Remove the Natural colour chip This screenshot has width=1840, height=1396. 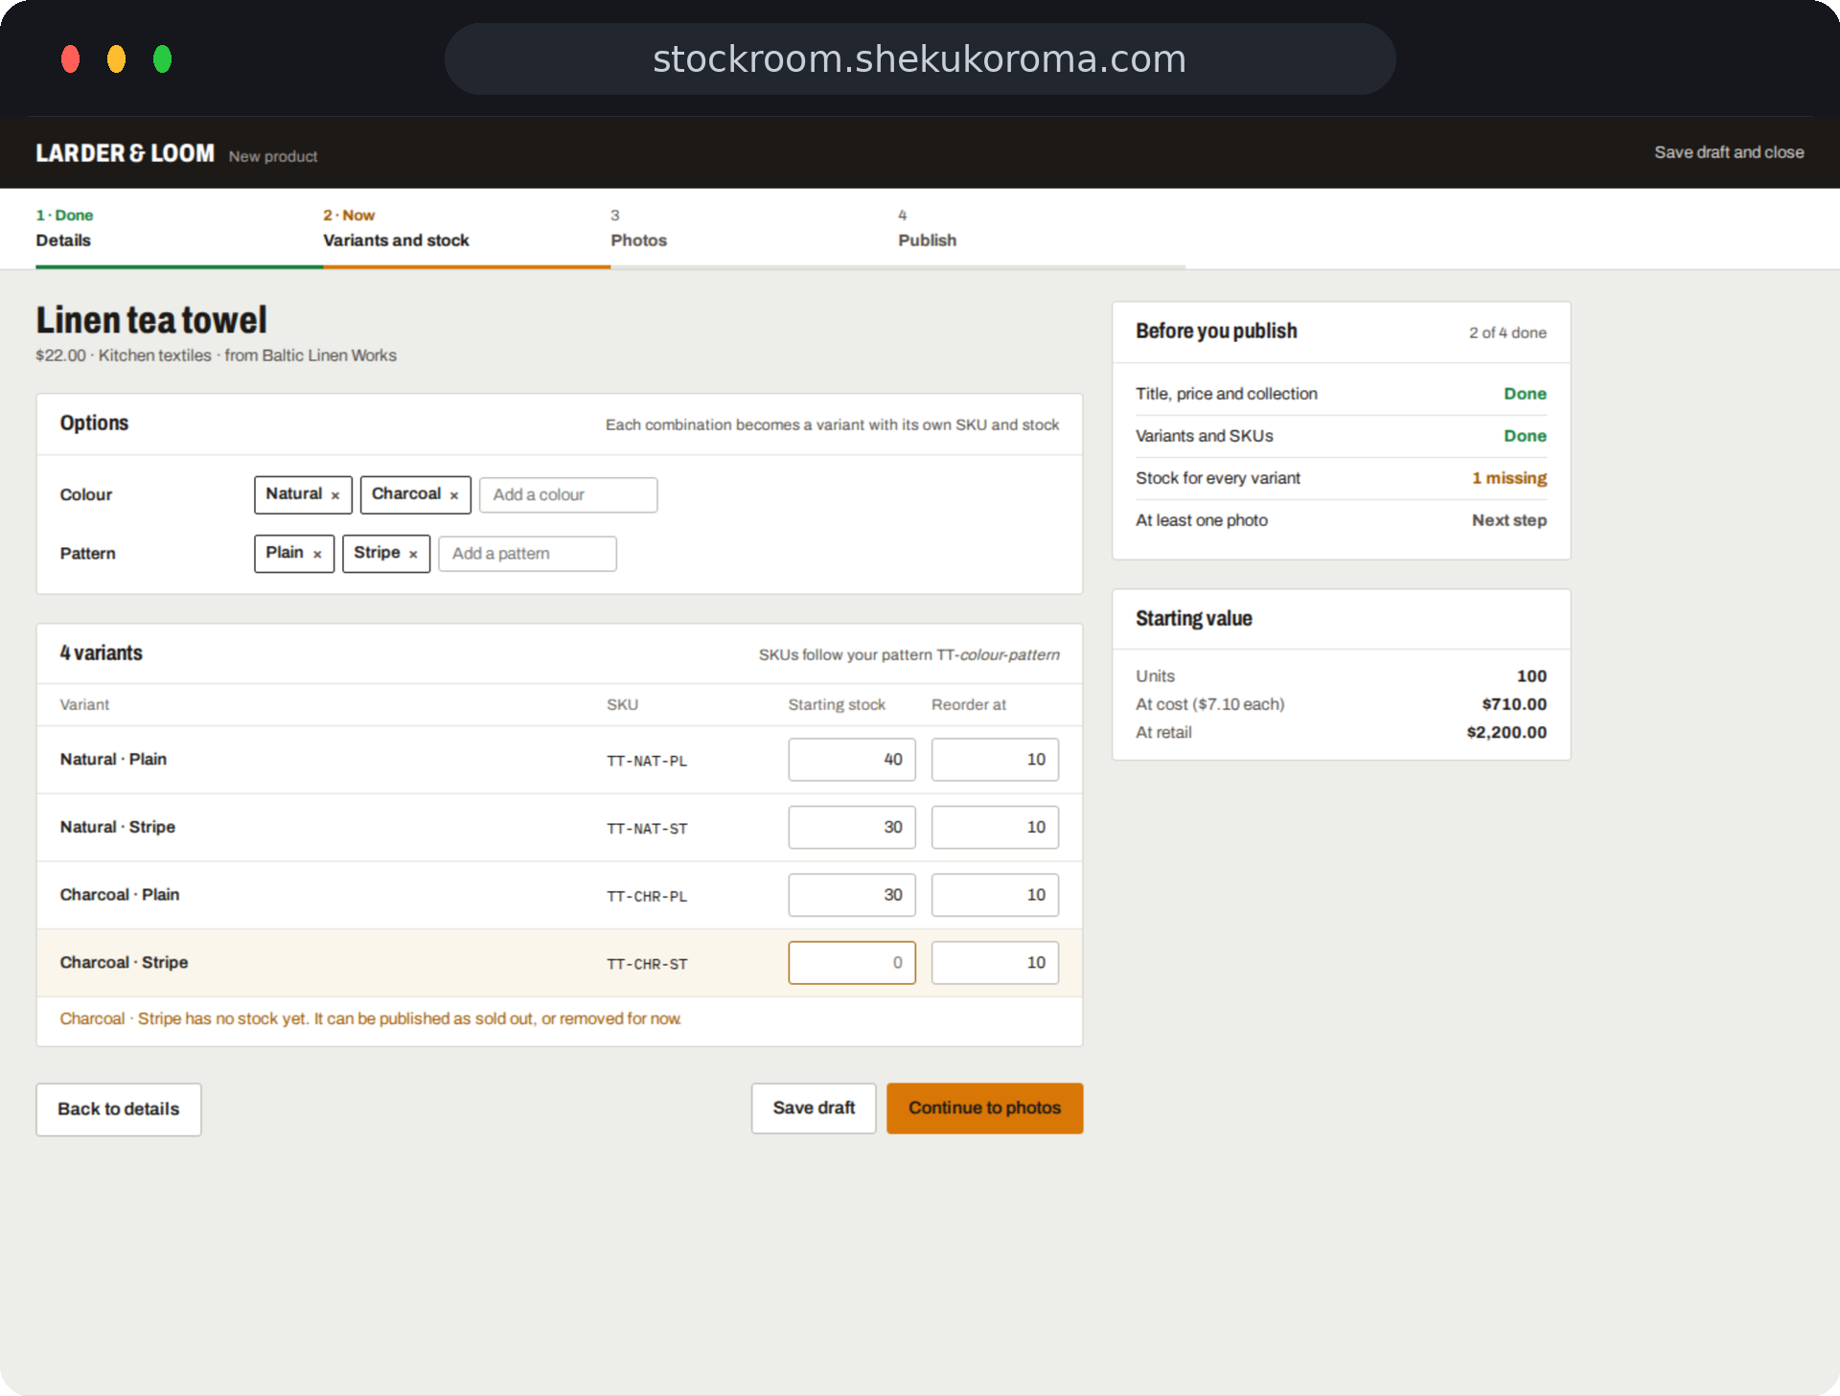pyautogui.click(x=335, y=495)
